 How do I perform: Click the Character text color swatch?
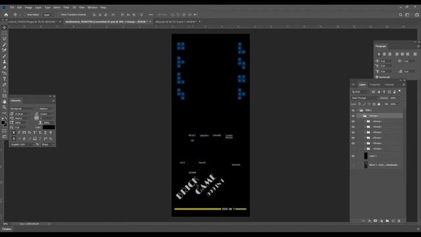tap(49, 127)
